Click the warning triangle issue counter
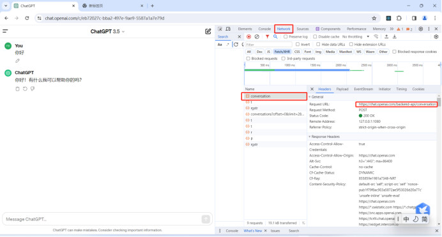Image resolution: width=442 pixels, height=237 pixels. (x=400, y=29)
